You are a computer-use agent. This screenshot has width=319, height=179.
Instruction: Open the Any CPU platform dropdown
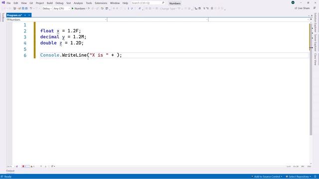click(x=61, y=8)
